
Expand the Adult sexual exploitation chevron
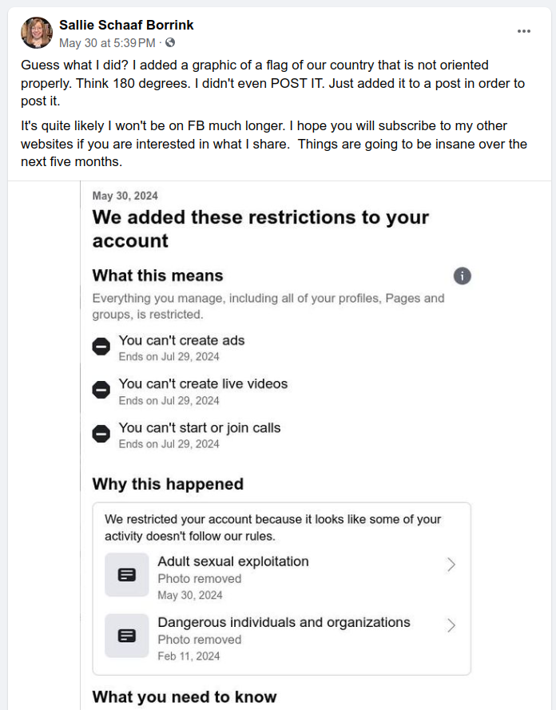pos(451,565)
